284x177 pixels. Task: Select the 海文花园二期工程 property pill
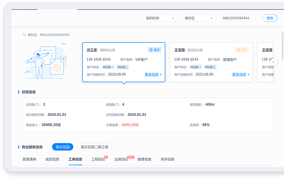coord(94,147)
